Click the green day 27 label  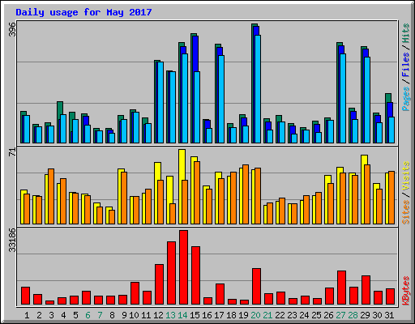[340, 315]
